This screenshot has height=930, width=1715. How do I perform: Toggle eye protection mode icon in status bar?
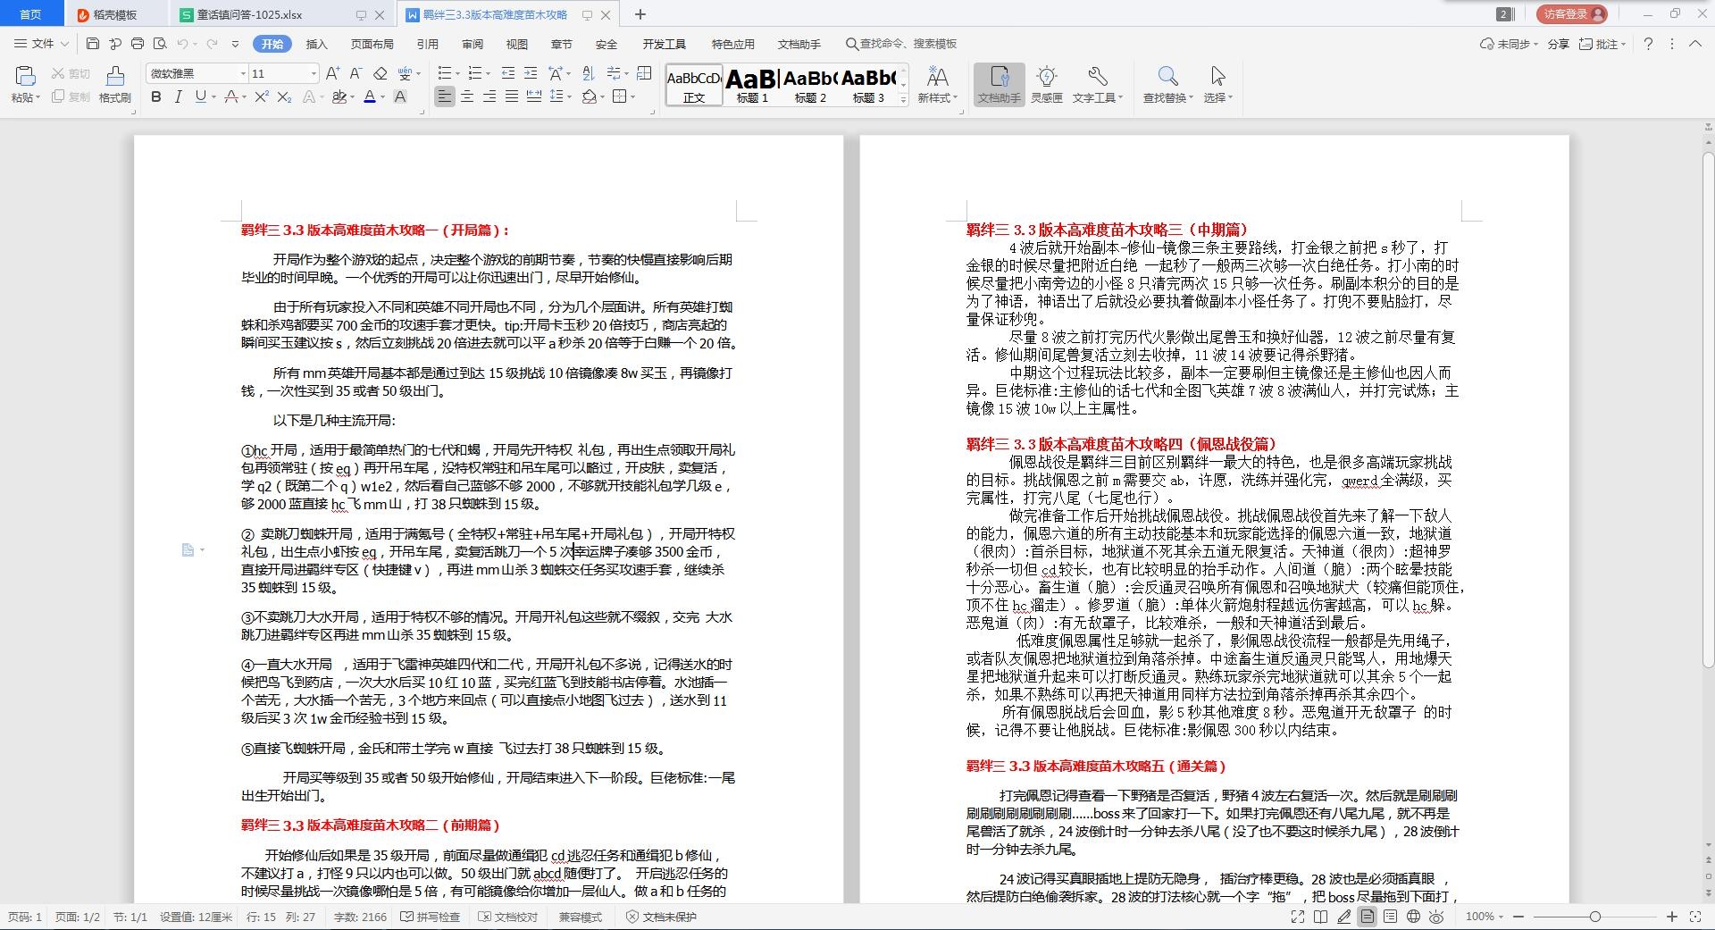[x=1436, y=917]
